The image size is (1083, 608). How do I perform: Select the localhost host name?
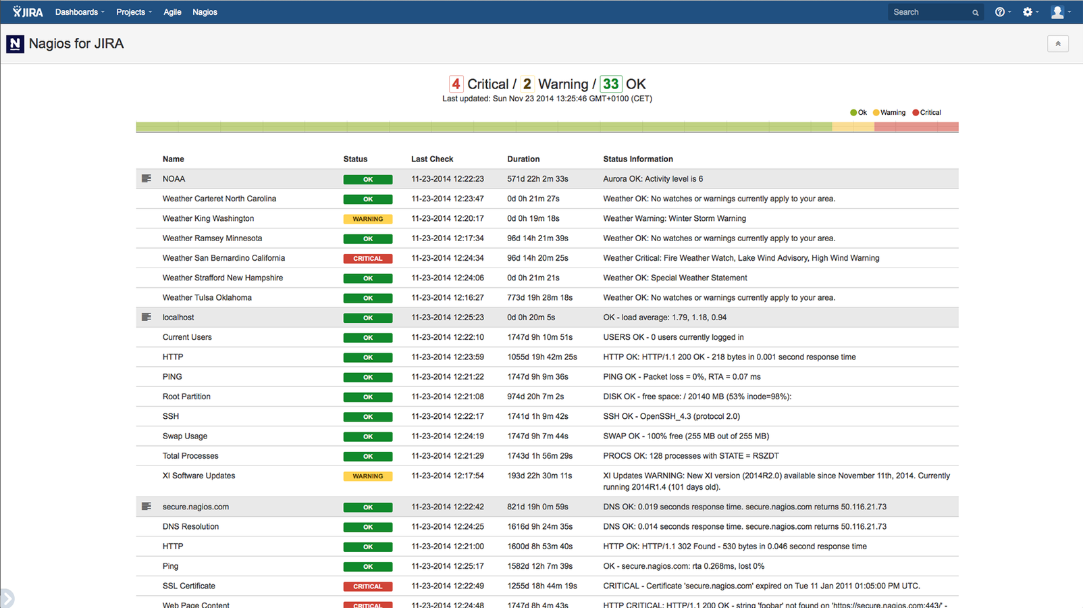pos(178,318)
